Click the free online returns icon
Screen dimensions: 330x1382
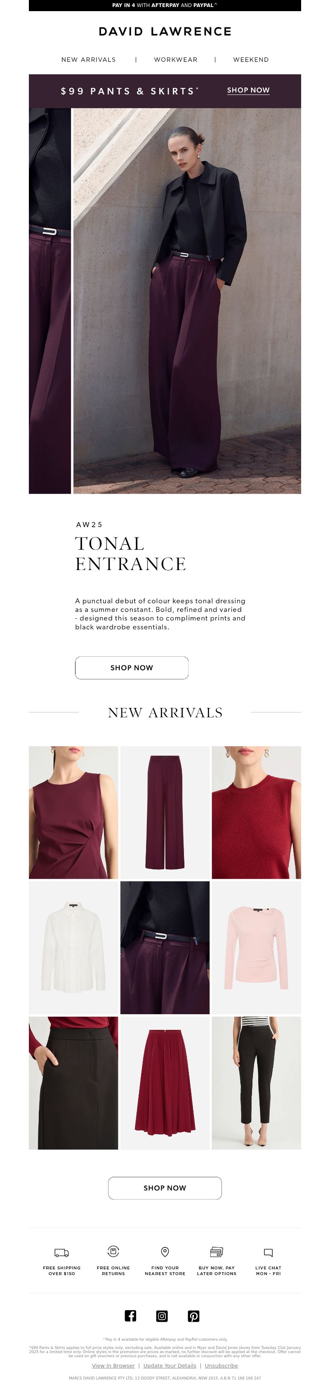pos(113,1252)
